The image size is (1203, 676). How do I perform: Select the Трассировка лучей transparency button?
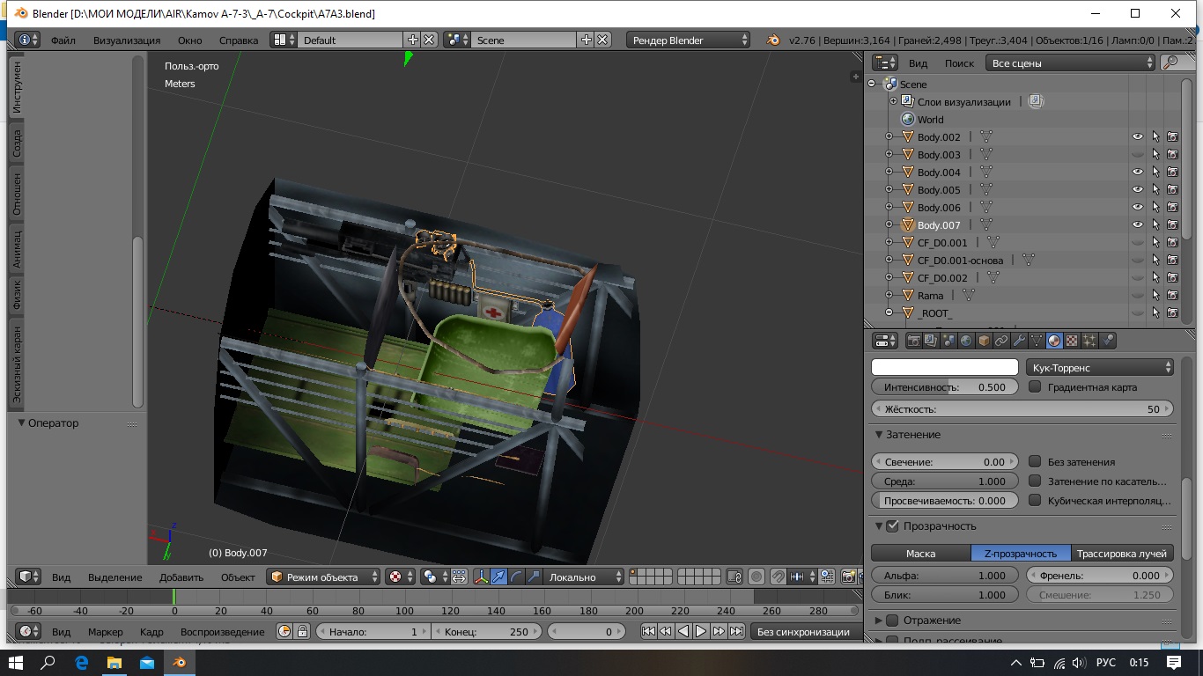point(1123,554)
